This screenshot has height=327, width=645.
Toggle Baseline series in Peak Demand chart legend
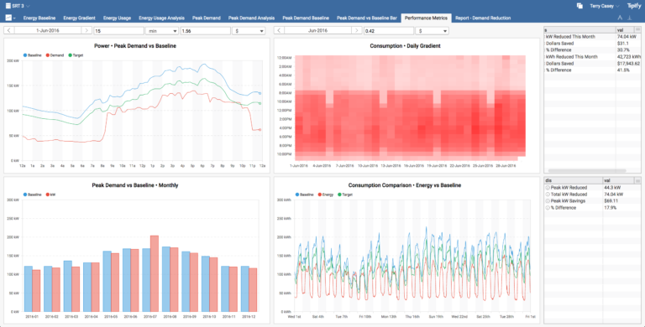pos(32,55)
